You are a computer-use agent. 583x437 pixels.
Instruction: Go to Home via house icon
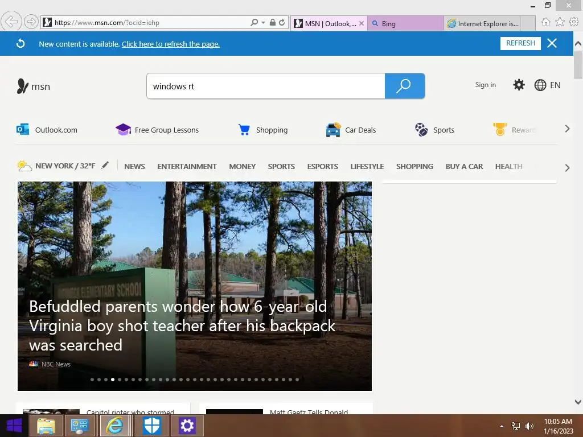click(546, 22)
